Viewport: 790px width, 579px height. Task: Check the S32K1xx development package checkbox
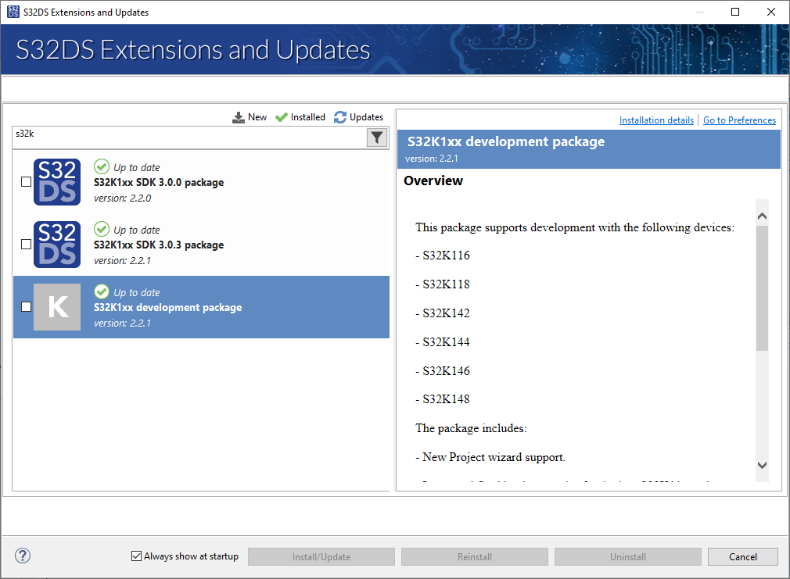pyautogui.click(x=26, y=307)
